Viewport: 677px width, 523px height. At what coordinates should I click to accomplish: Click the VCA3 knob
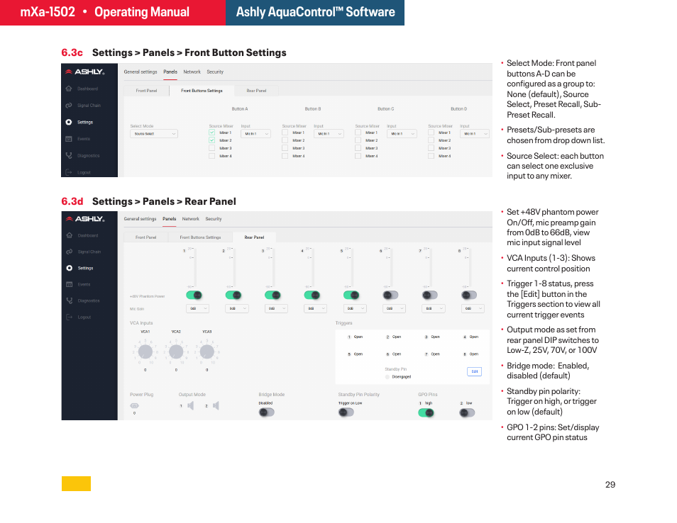tap(207, 352)
